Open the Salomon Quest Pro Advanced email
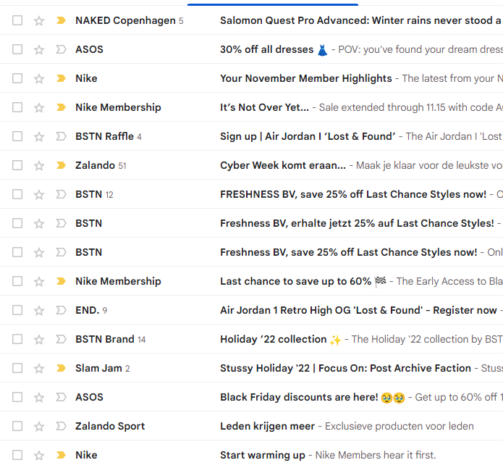The image size is (503, 468). (x=361, y=20)
